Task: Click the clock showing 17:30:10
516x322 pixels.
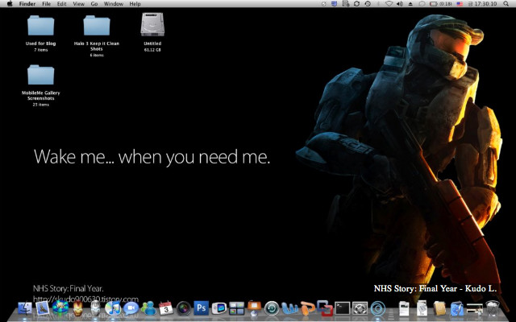Action: (485, 3)
